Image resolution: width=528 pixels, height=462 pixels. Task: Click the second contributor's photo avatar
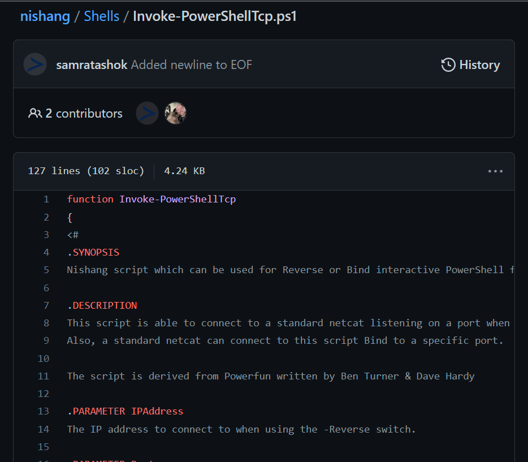click(x=175, y=113)
